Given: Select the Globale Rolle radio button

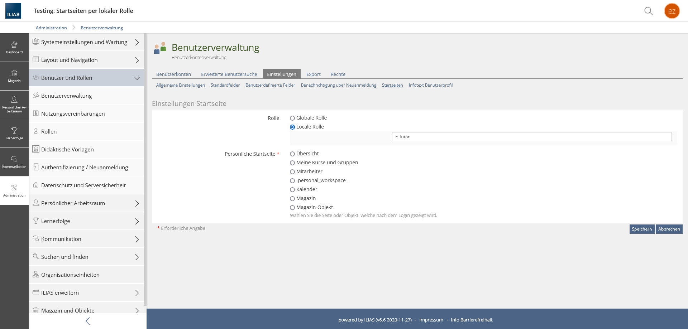Looking at the screenshot, I should tap(292, 118).
